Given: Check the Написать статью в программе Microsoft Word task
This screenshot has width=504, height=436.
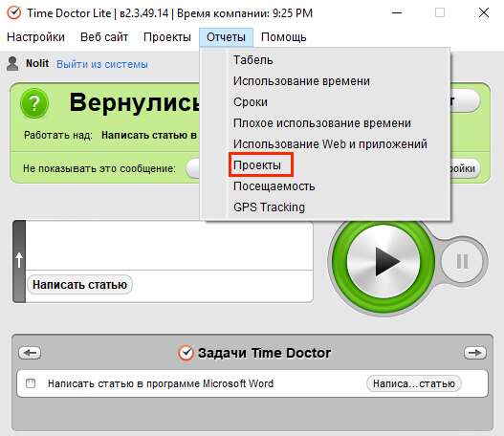Looking at the screenshot, I should pyautogui.click(x=31, y=383).
